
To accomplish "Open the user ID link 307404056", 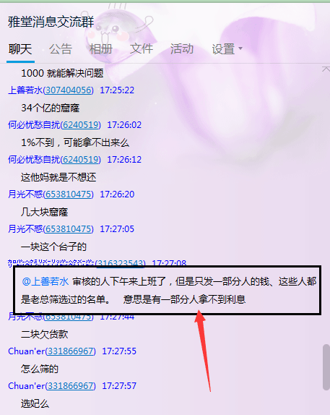I will pos(69,90).
